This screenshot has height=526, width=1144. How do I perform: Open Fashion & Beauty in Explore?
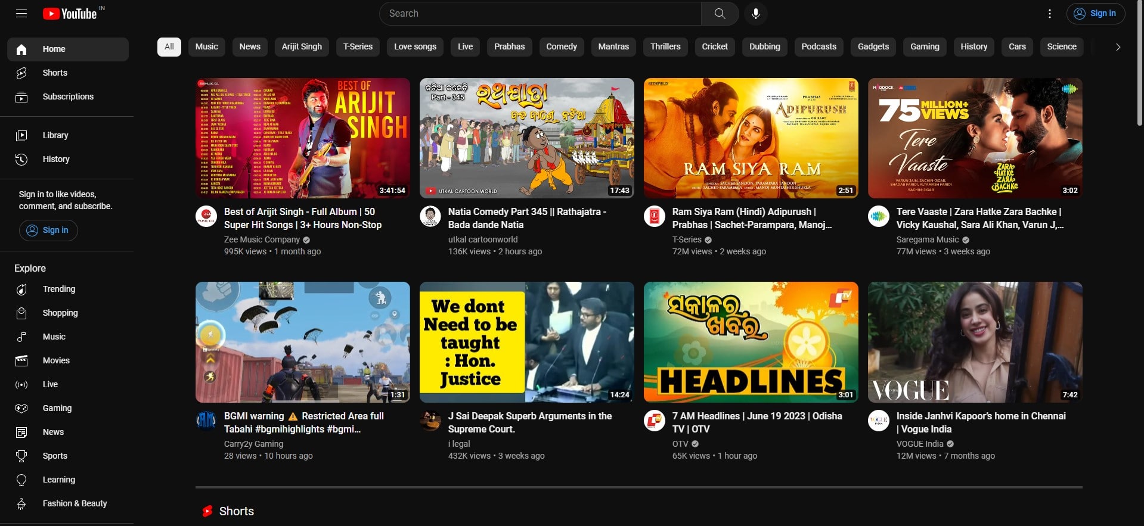[x=68, y=503]
